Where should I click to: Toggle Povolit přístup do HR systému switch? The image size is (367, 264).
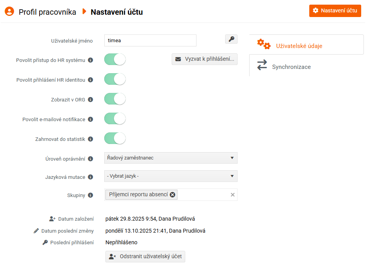[115, 59]
